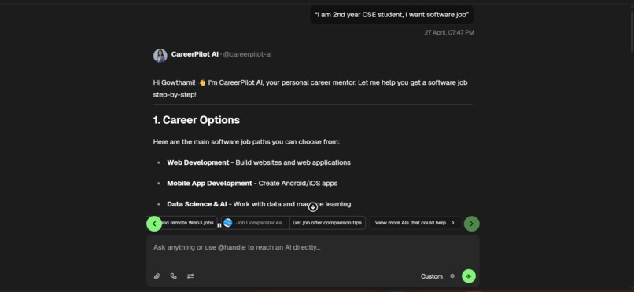This screenshot has height=292, width=634.
Task: Click the scroll-to-bottom down arrow icon
Action: point(312,207)
